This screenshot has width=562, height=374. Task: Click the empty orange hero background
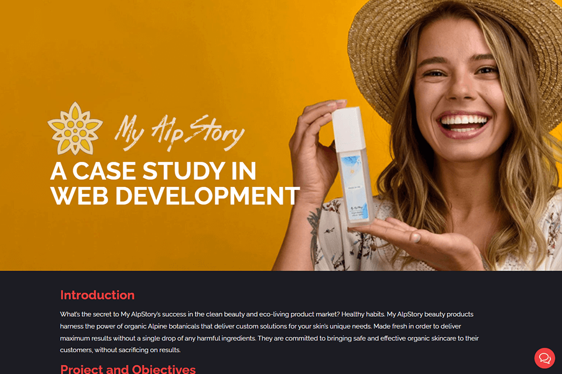[x=143, y=54]
